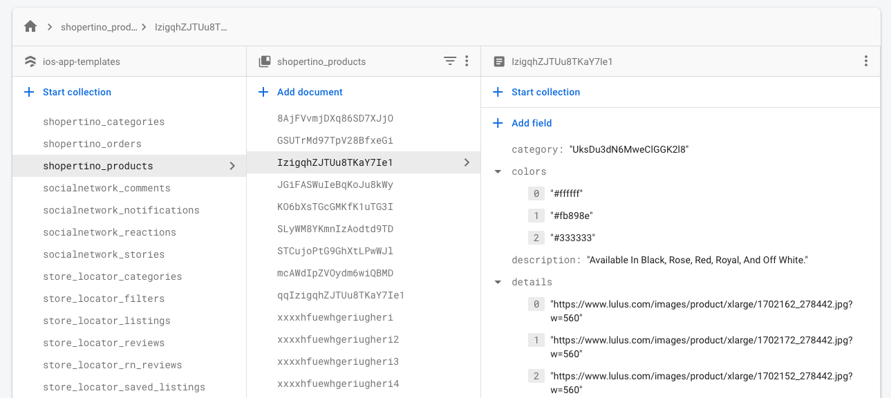Click Start collection in the document panel

tap(545, 92)
